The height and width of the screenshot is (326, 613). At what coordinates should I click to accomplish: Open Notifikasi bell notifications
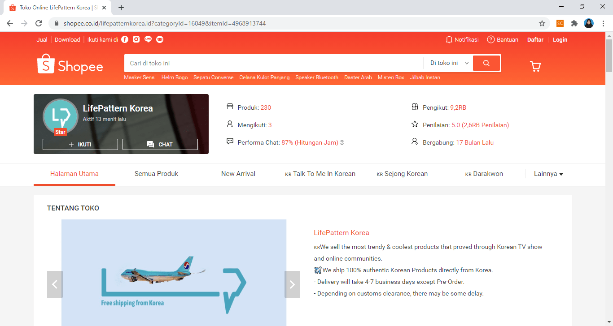tap(462, 40)
